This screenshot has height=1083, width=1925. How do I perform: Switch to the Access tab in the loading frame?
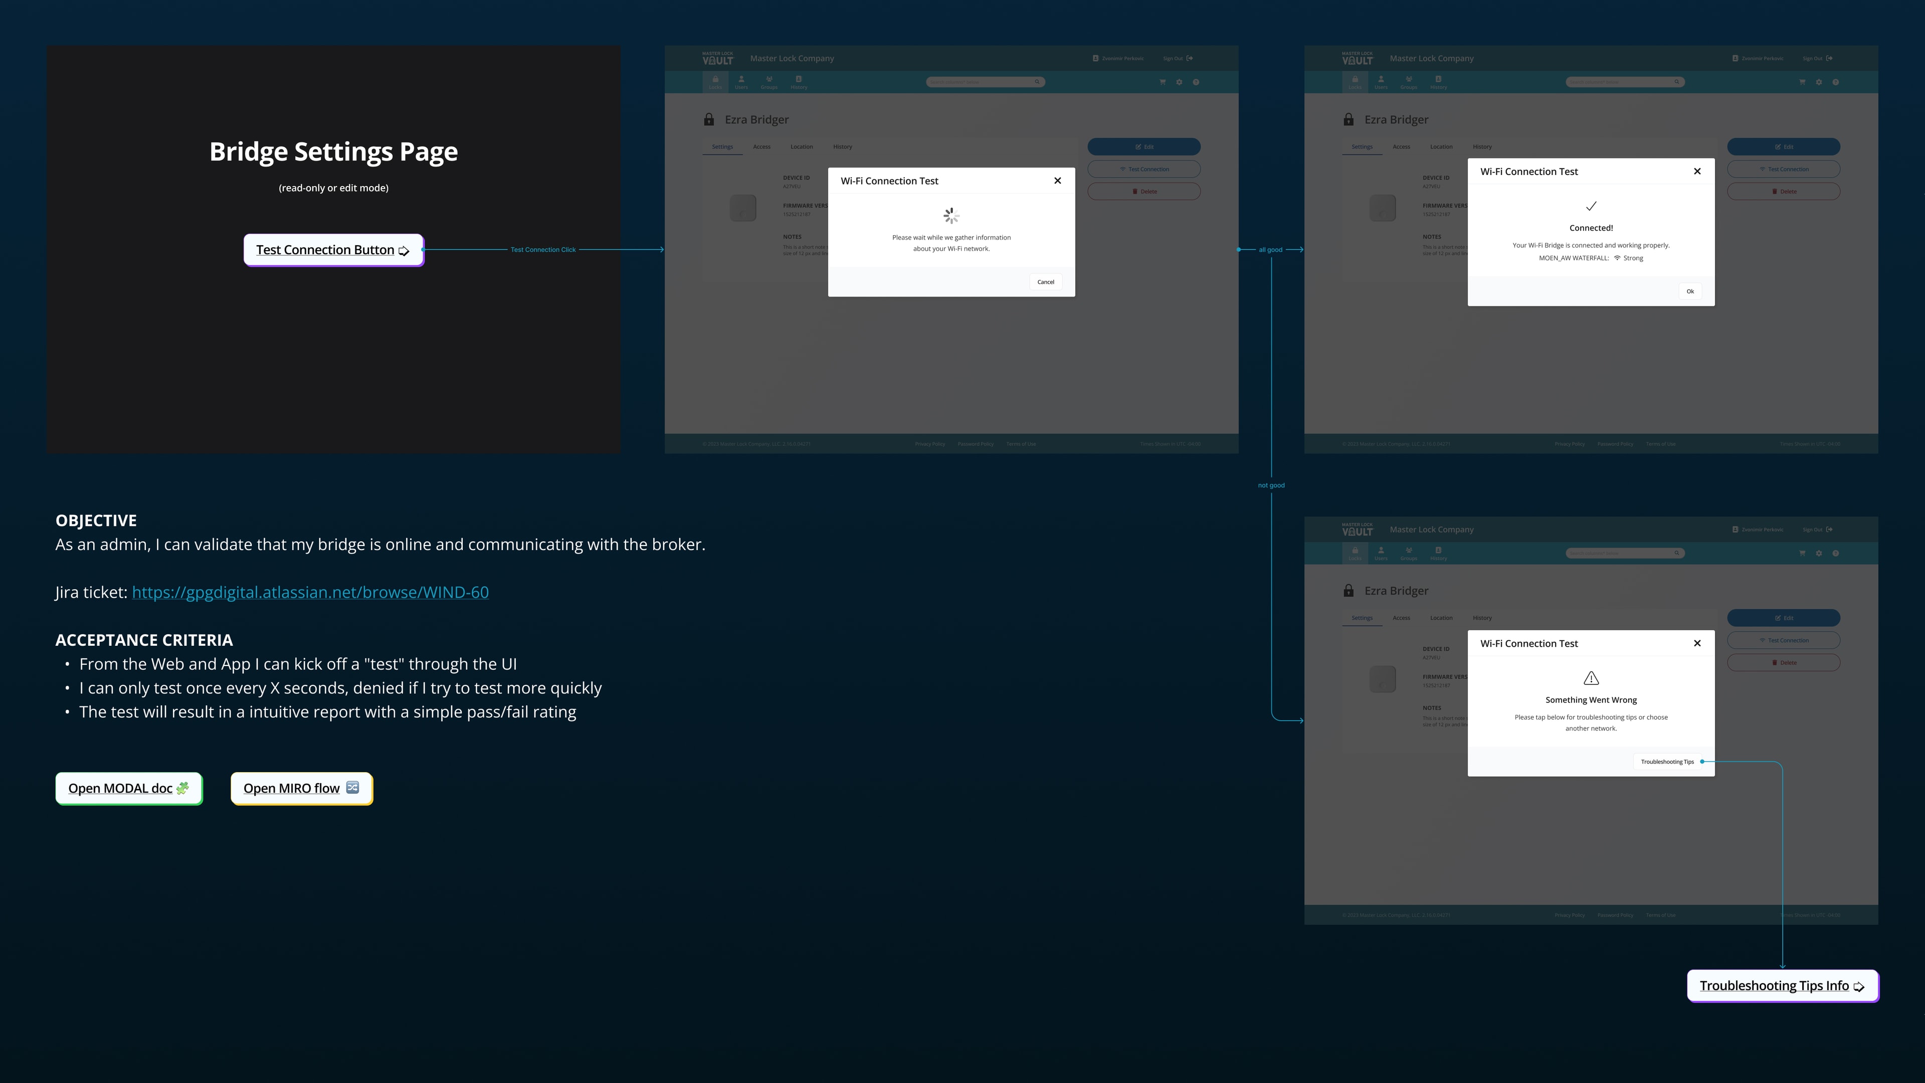[761, 146]
